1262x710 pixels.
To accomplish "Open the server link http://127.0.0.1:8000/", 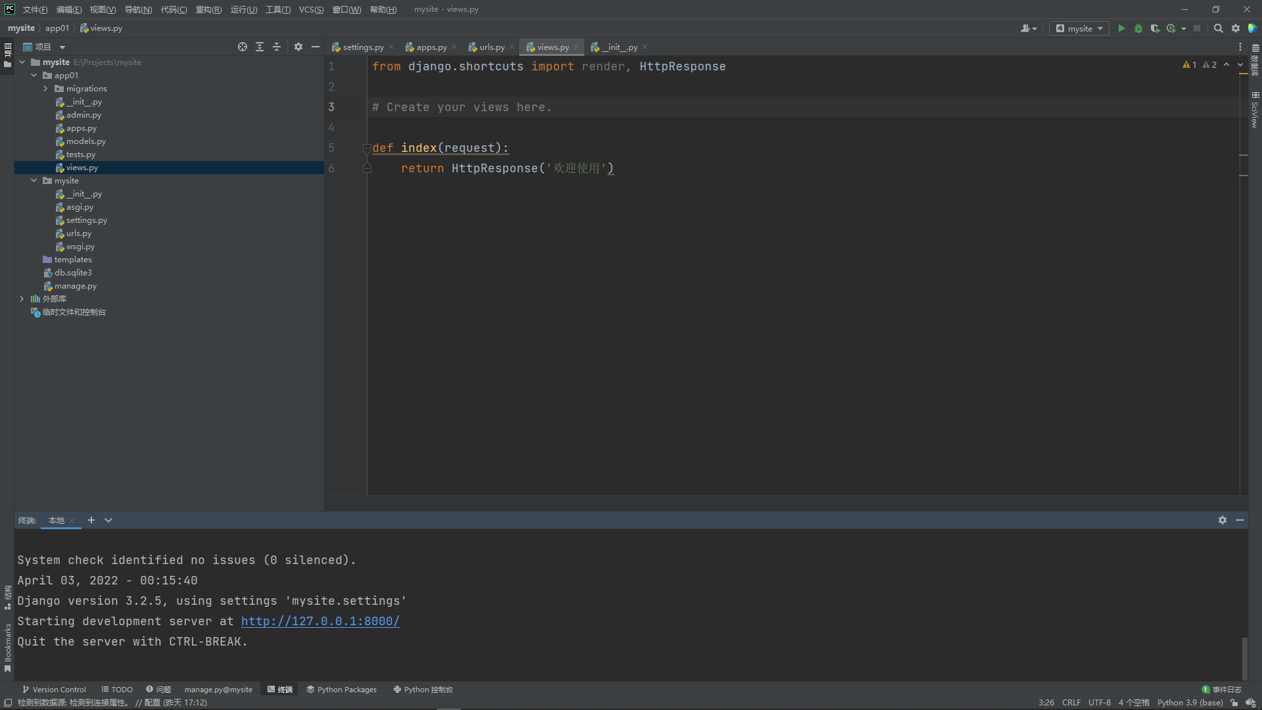I will 320,621.
